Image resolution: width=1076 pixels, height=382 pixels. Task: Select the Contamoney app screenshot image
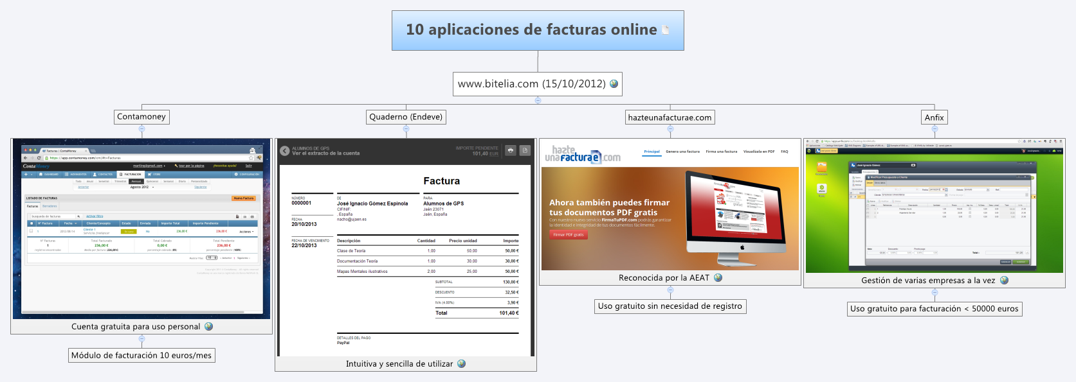[141, 229]
